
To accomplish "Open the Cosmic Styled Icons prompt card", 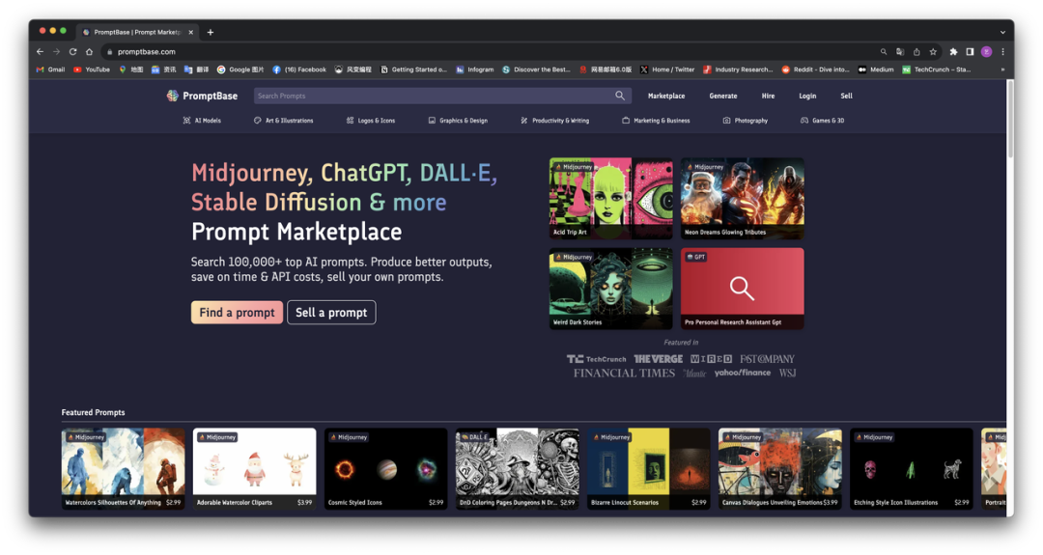I will [385, 469].
